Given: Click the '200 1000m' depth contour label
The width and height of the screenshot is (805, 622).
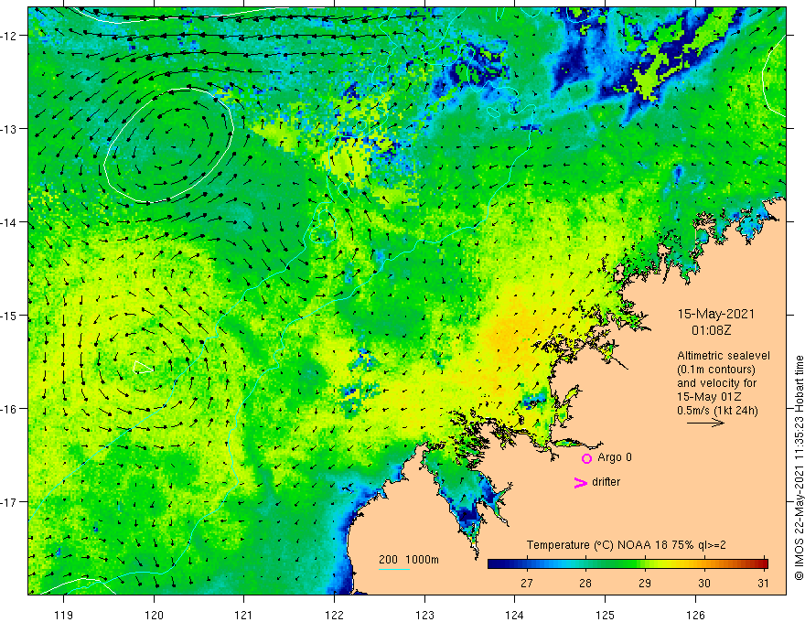Looking at the screenshot, I should [409, 560].
